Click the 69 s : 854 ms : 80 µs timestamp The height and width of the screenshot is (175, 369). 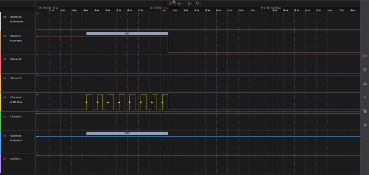pos(271,8)
